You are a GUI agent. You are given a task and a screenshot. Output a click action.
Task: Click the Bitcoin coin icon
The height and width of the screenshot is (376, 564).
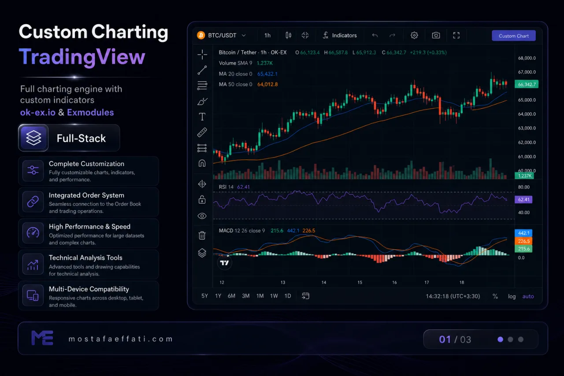click(x=201, y=35)
